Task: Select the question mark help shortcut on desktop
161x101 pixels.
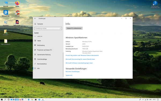Action: [155, 5]
